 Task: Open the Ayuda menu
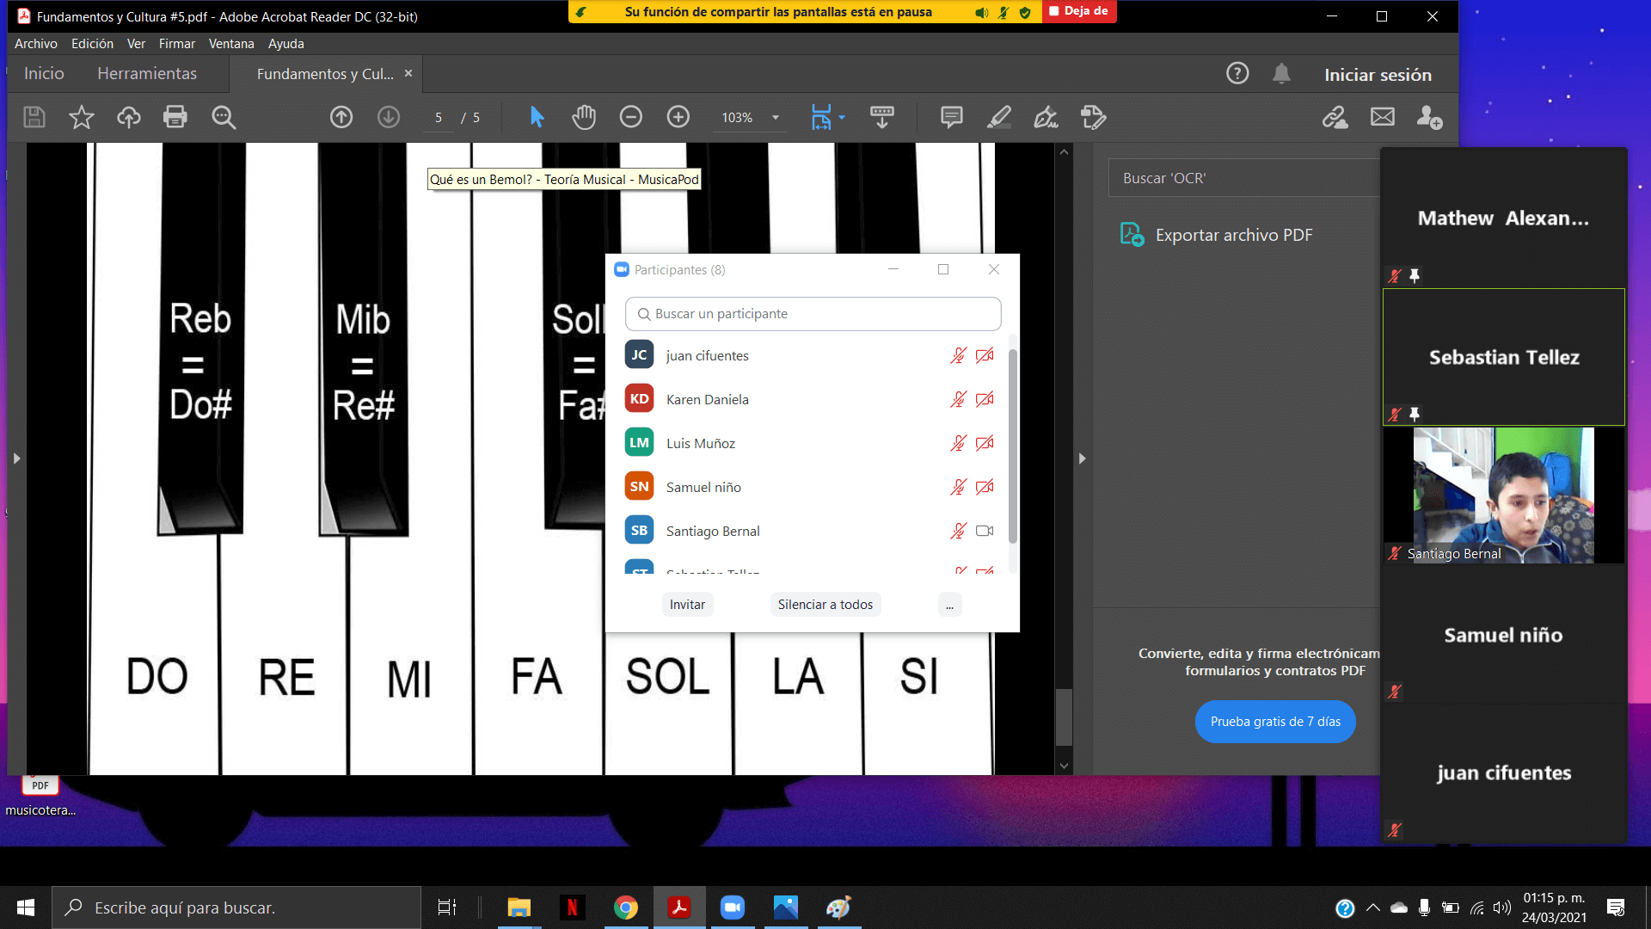[285, 44]
